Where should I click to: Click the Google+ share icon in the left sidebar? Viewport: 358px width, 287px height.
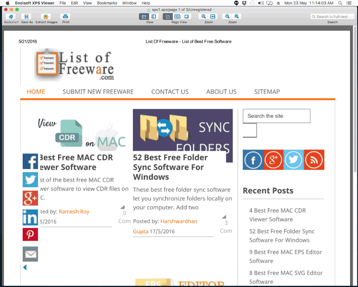click(x=30, y=198)
